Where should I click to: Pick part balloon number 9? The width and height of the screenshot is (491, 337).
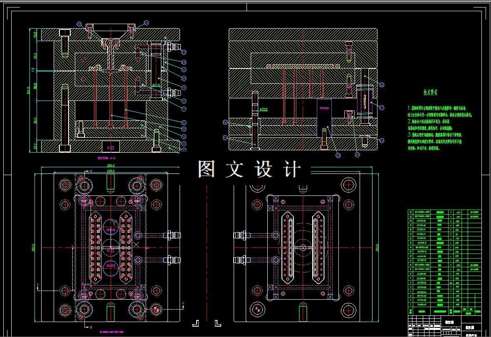point(184,88)
